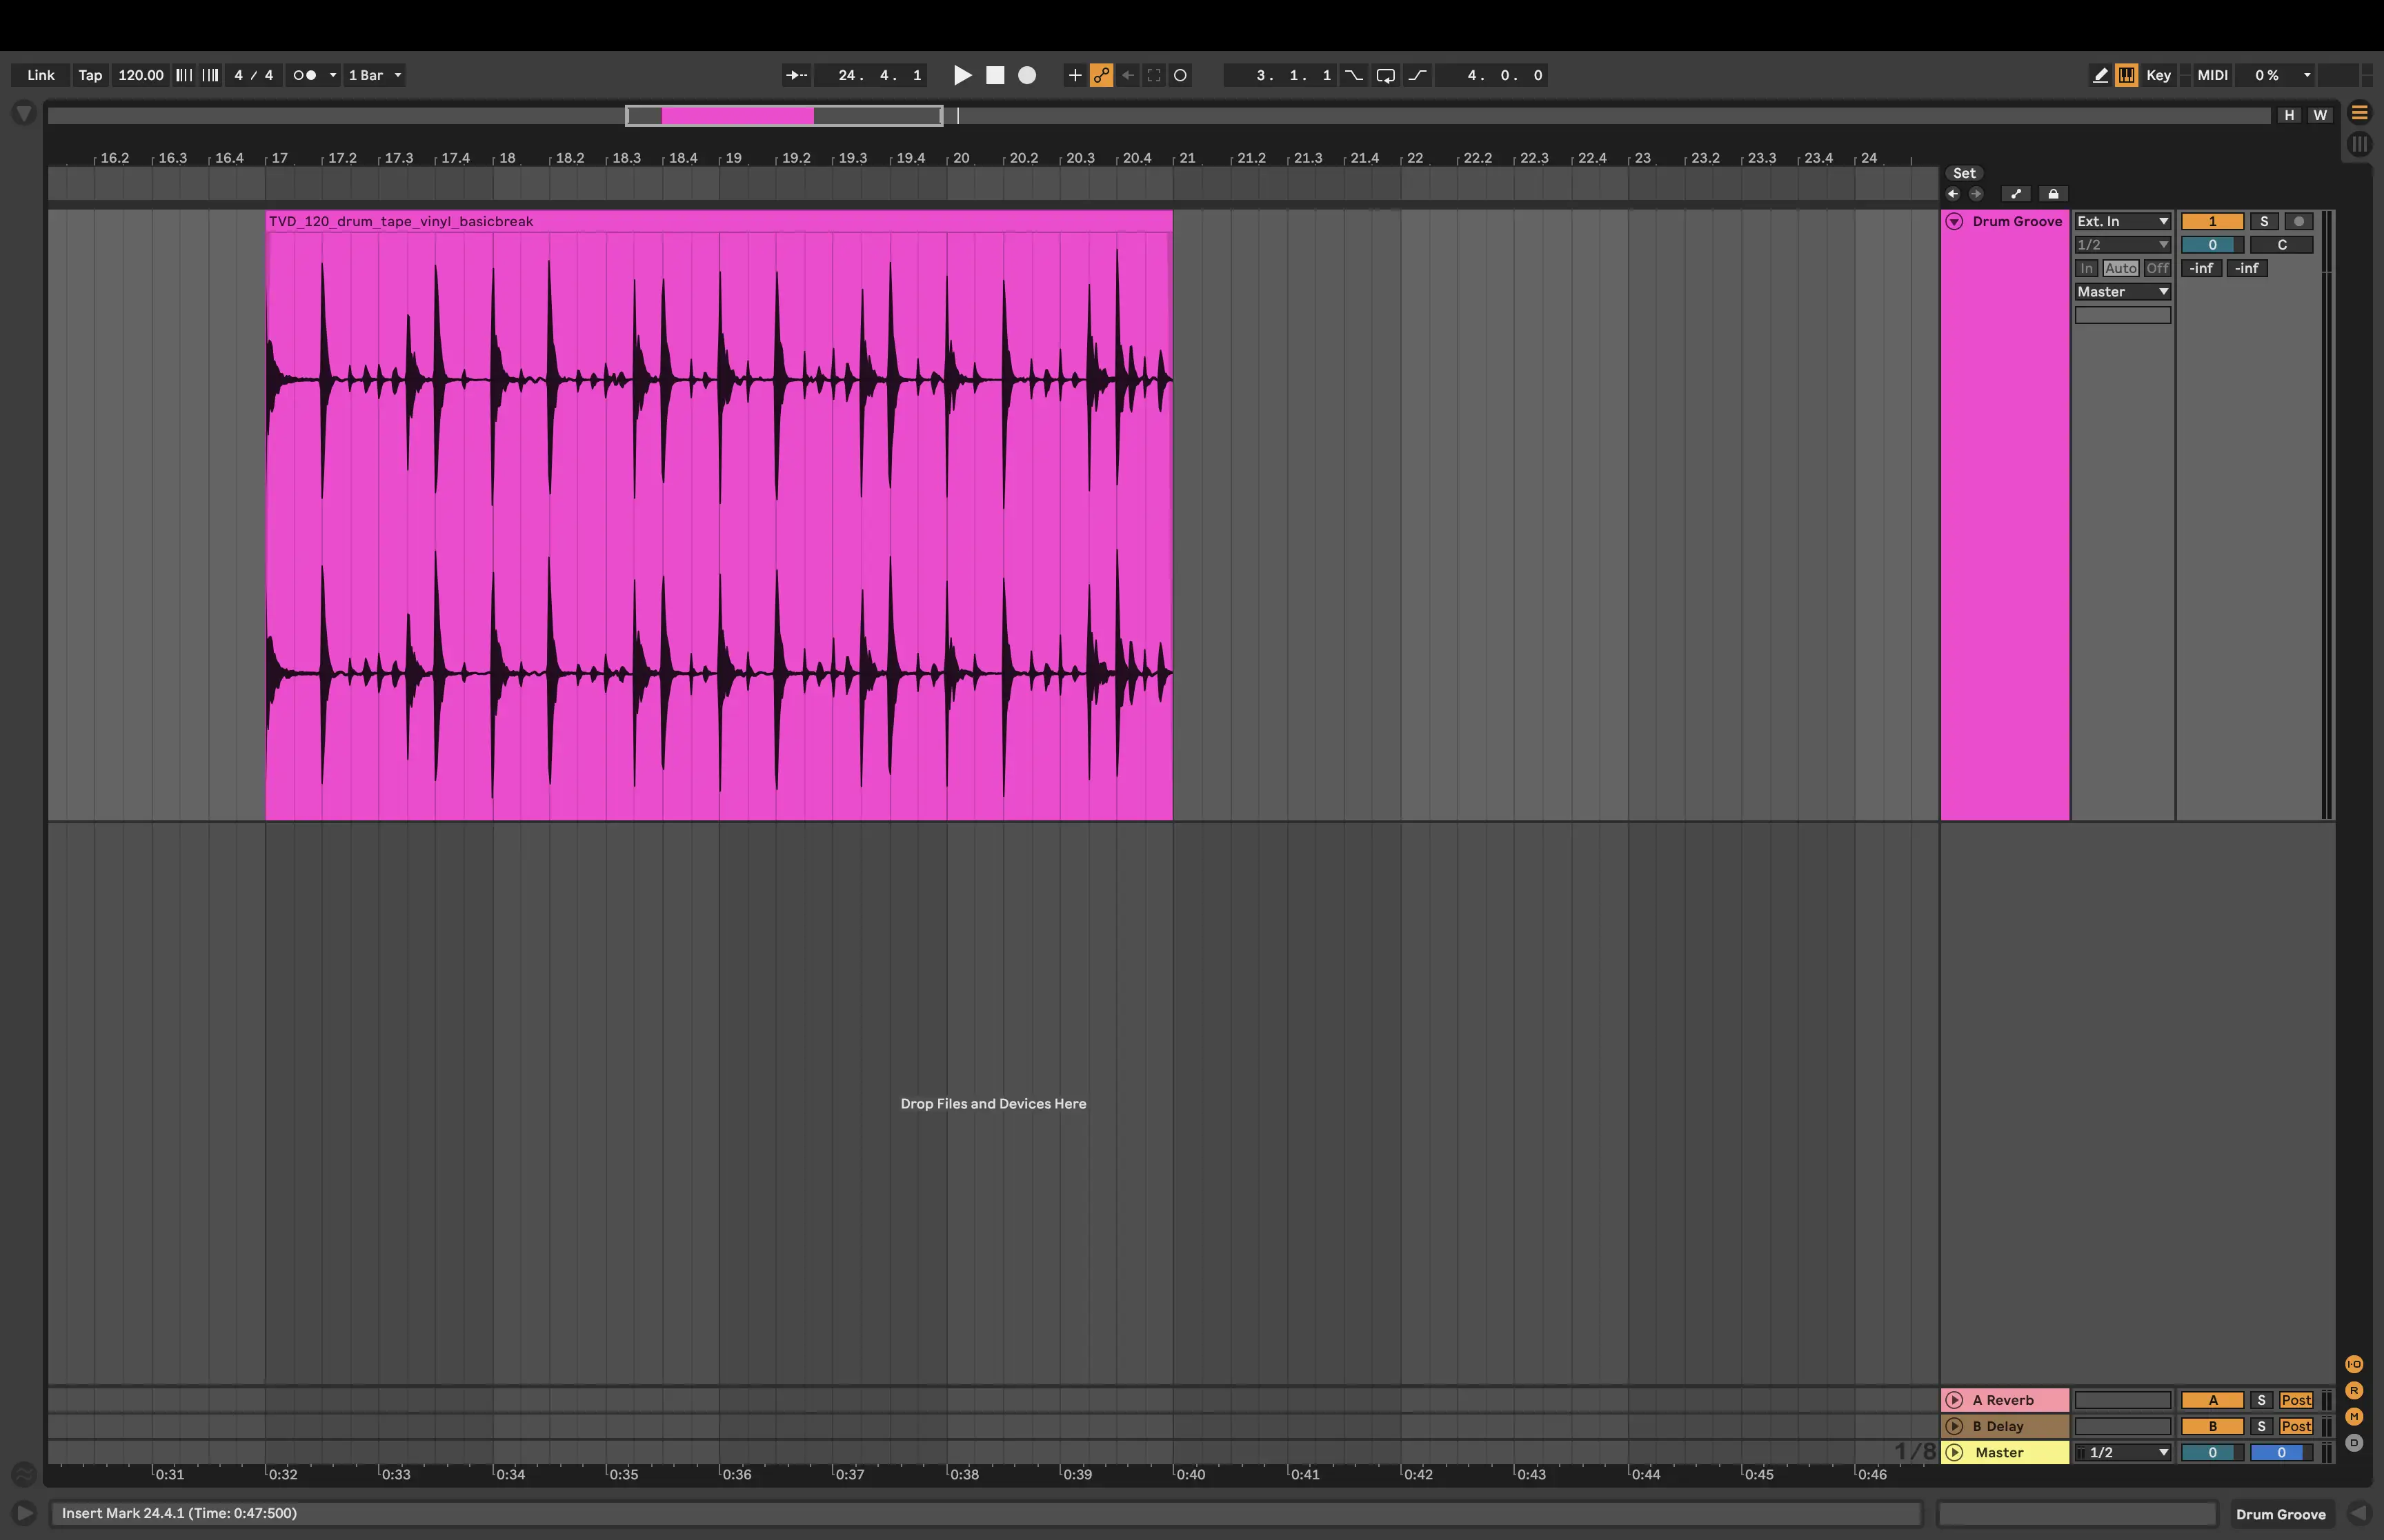2384x1540 pixels.
Task: Open the Drum Groove output Master dropdown
Action: 2122,292
